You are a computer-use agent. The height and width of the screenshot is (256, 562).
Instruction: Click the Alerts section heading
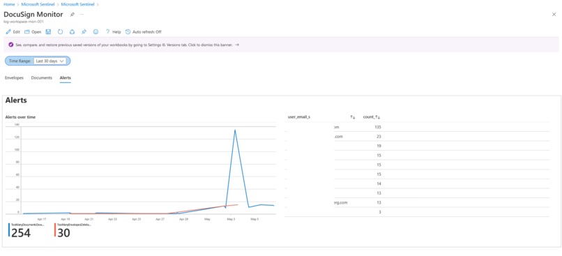16,100
